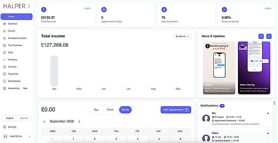Click the Appointments Today calendar icon
This screenshot has height=143, width=278.
click(x=104, y=10)
